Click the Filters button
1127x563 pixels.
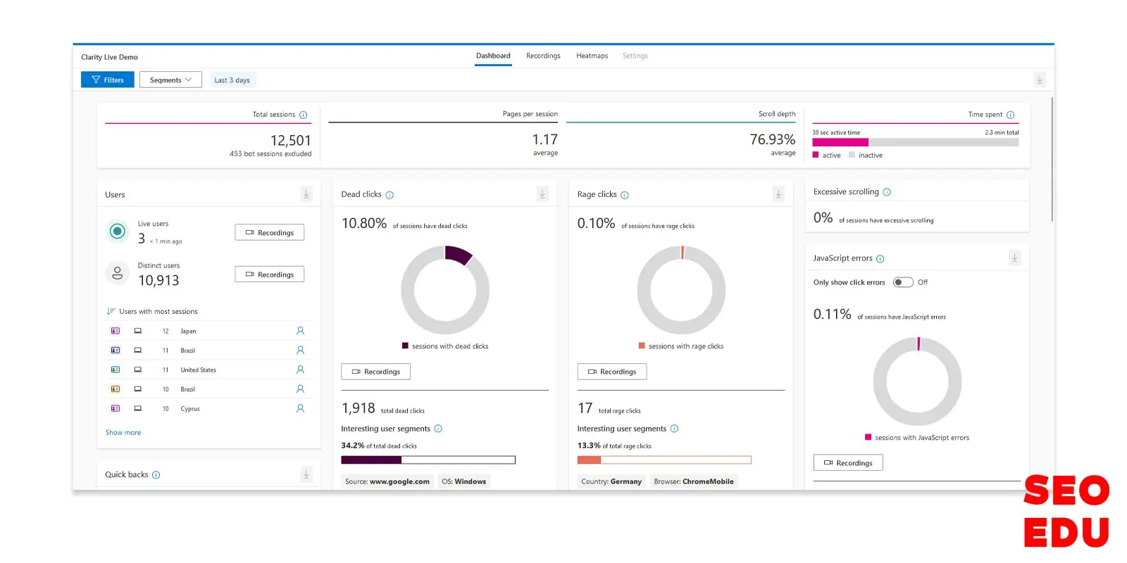108,80
